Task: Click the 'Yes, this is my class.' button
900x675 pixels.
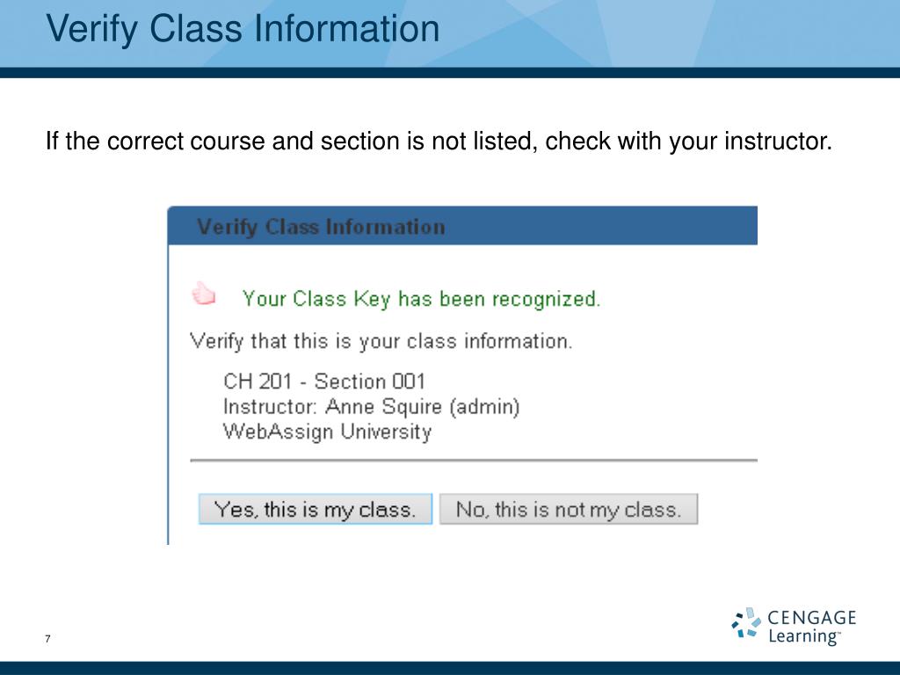Action: (x=316, y=509)
